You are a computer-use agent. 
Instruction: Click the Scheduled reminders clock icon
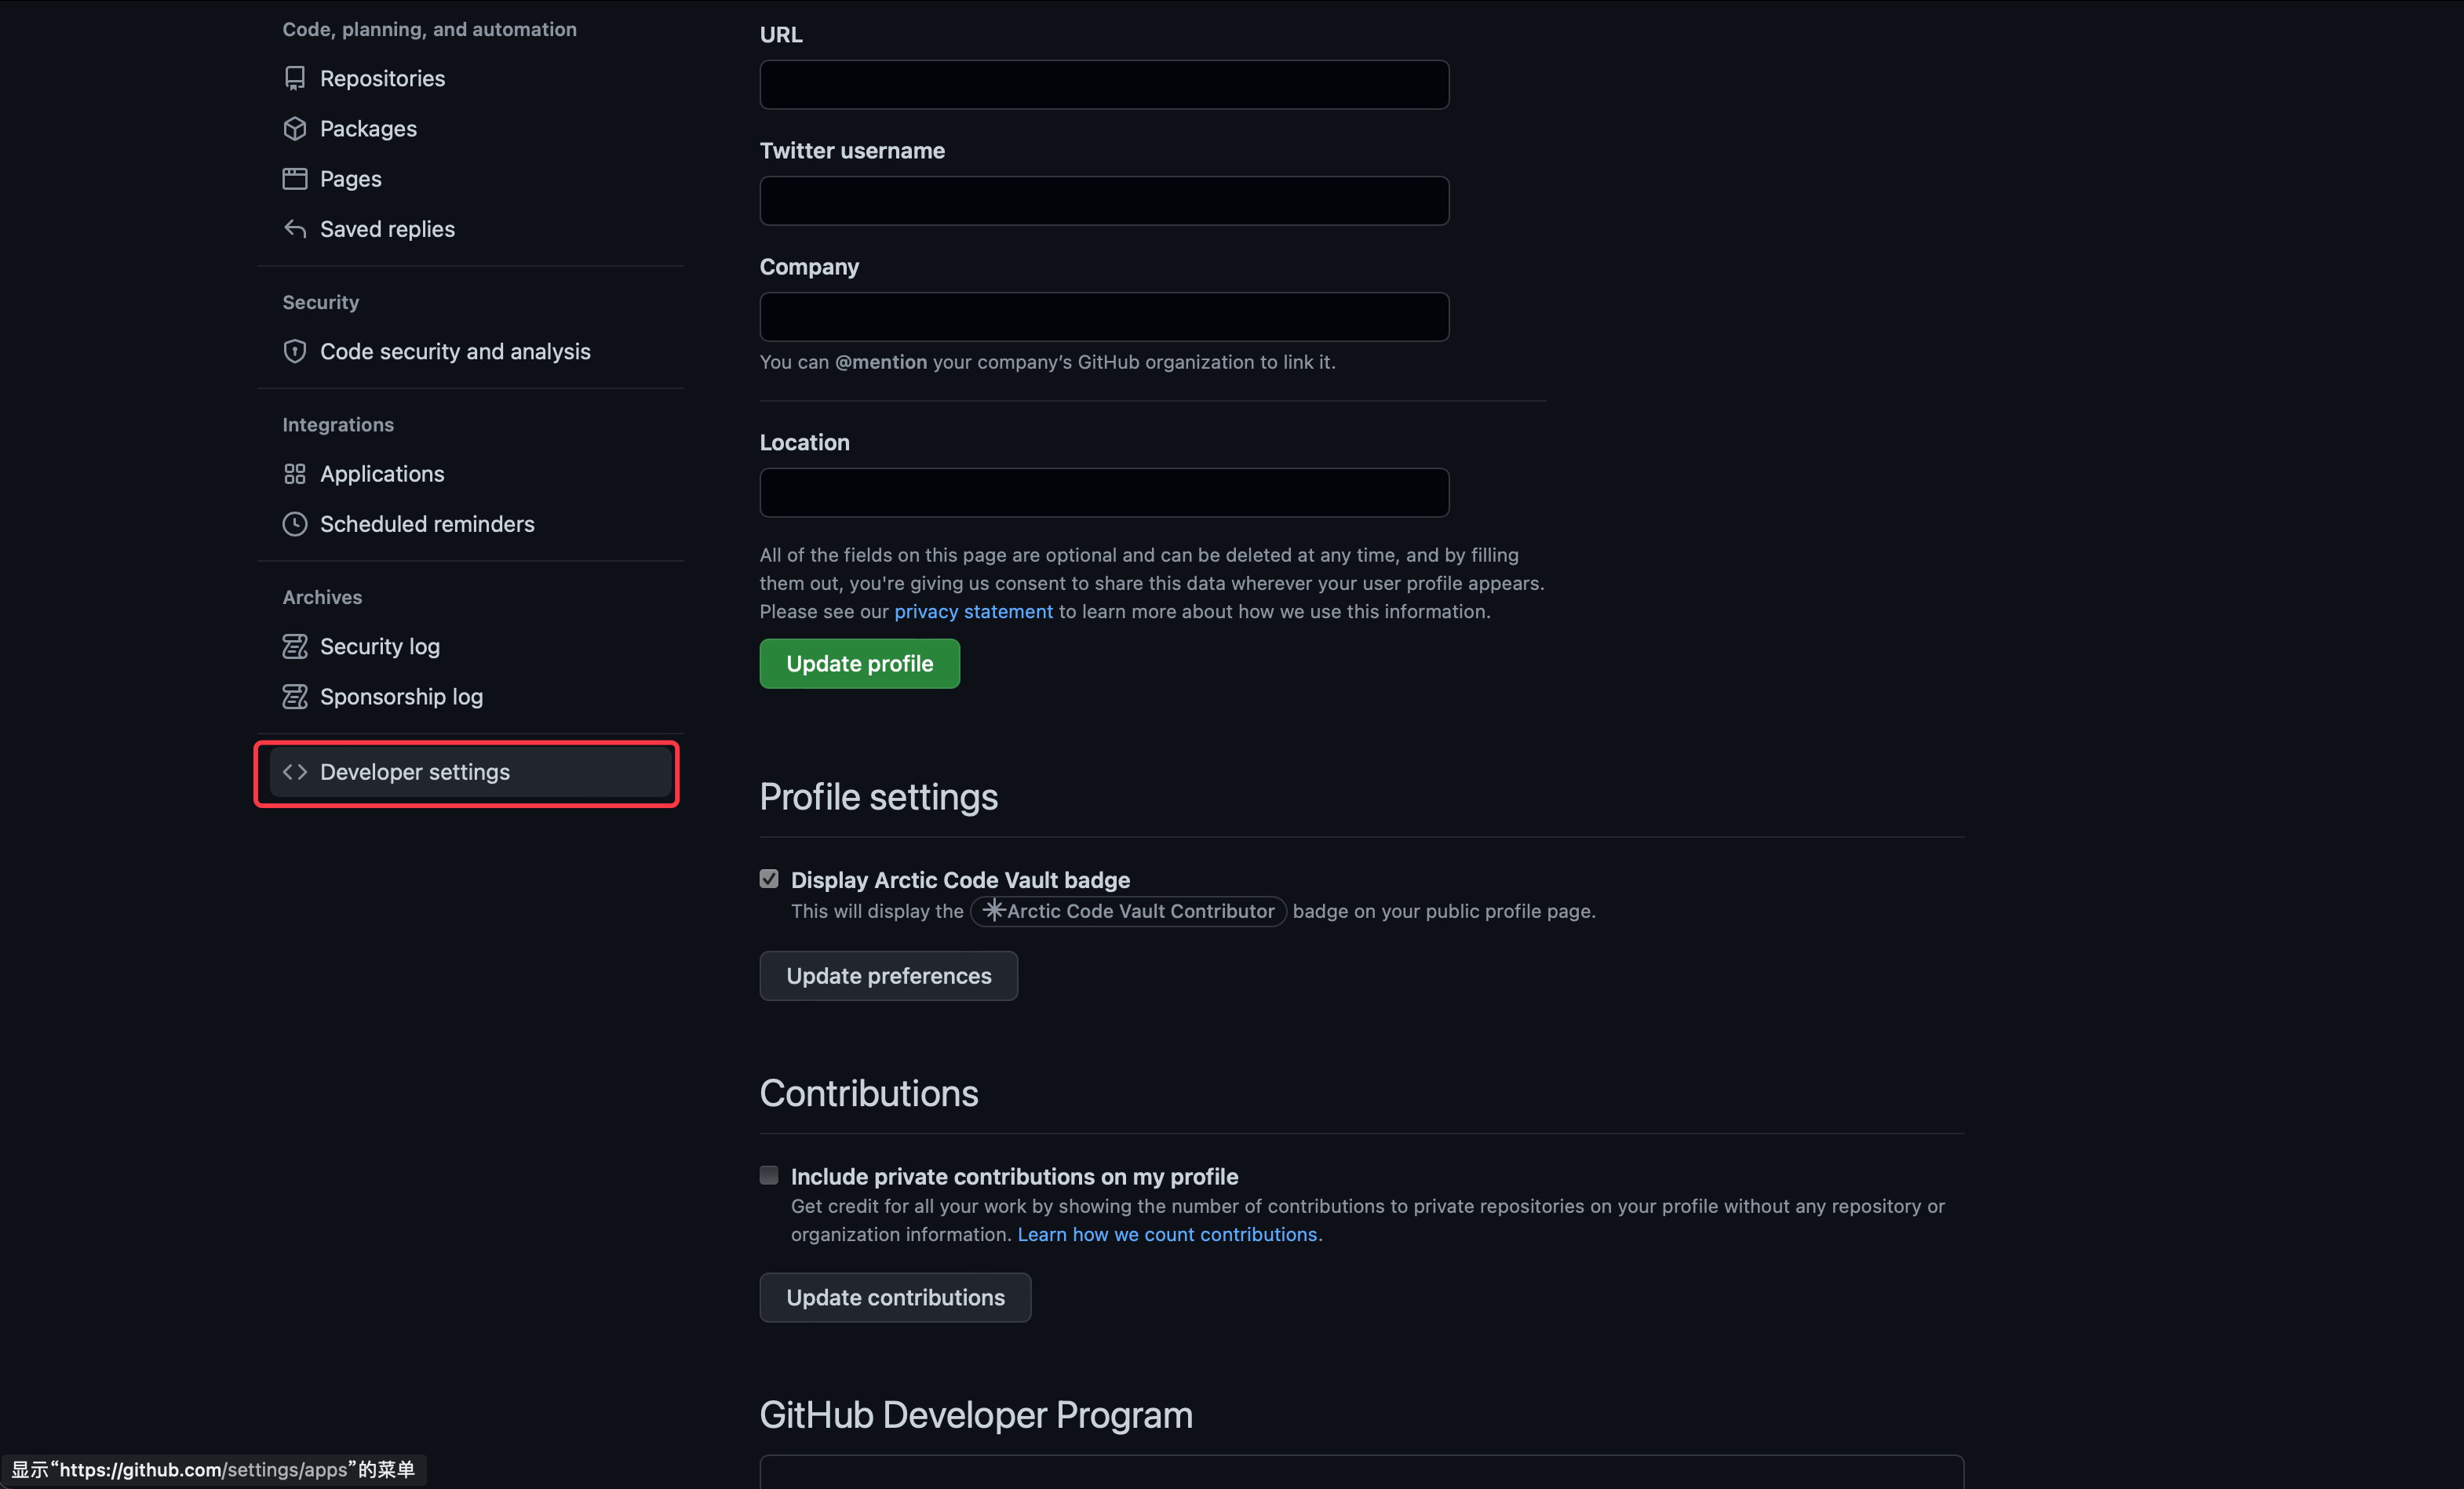[x=294, y=524]
